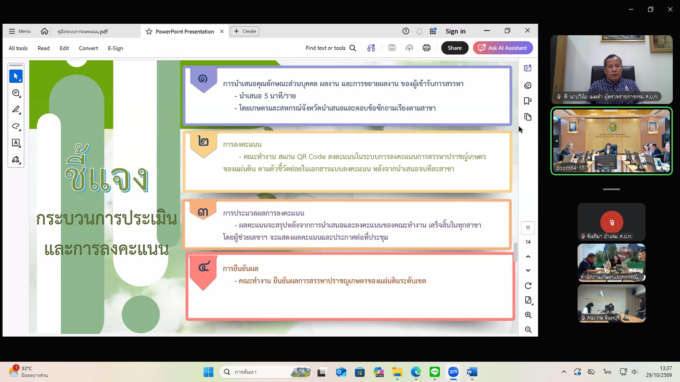680x382 pixels.
Task: Click the Create button
Action: [245, 31]
